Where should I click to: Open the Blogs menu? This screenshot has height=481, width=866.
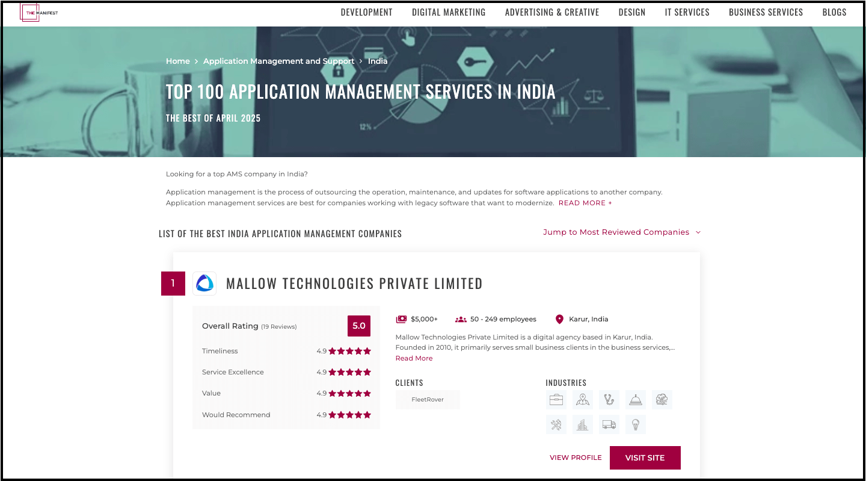(x=835, y=12)
